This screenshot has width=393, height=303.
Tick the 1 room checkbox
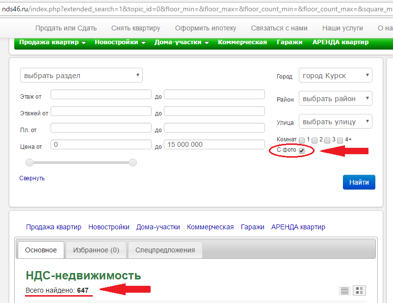[302, 140]
